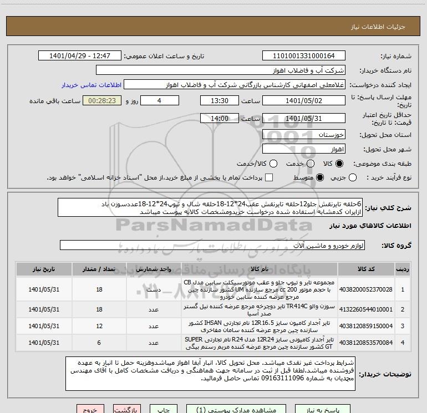
Task: Click the response deadline date 1401/05/02
Action: tap(304, 100)
